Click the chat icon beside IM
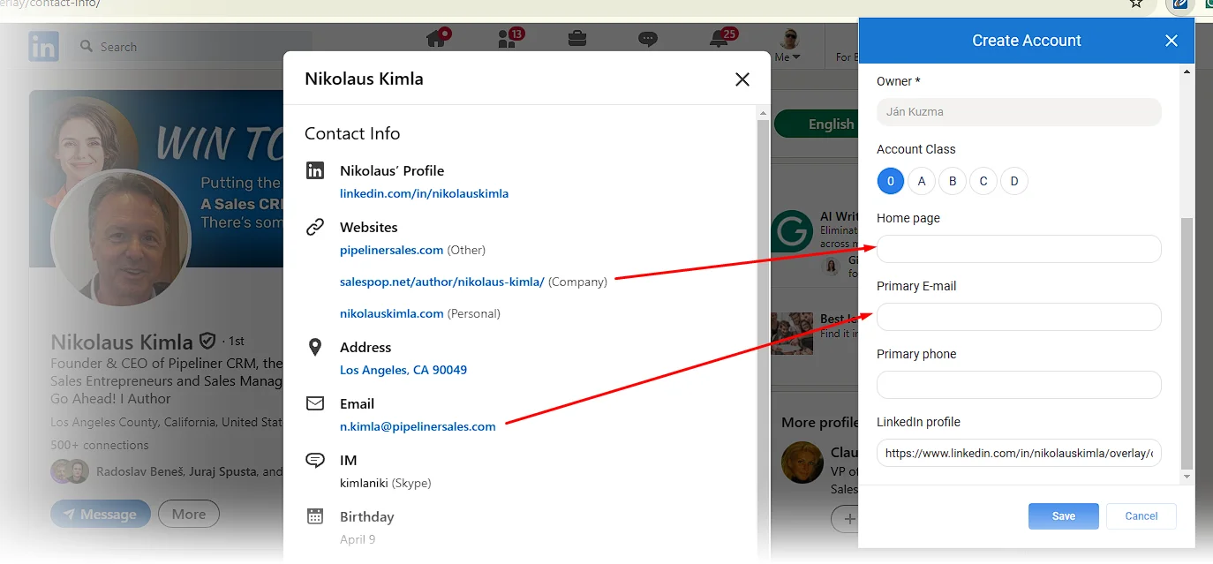Screen dimensions: 1213x564 [315, 460]
